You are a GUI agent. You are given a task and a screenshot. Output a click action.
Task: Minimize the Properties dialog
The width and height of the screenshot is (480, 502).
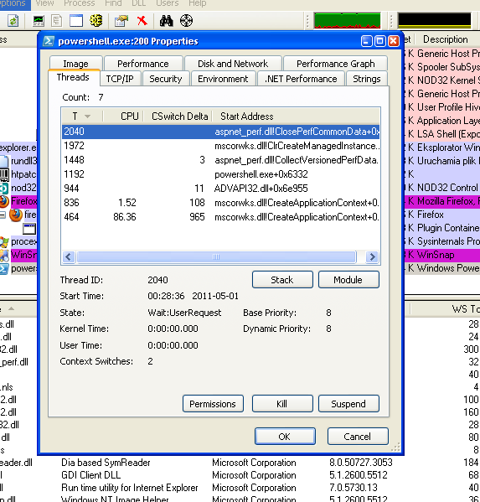(367, 41)
